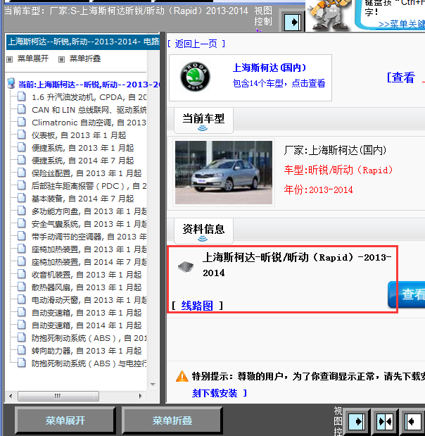Open 基本装备, 自 2014 年 7 月起
Viewport: 425px width, 436px height.
[x=82, y=199]
